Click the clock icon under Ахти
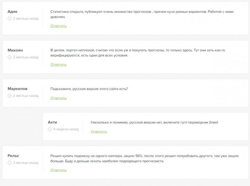This screenshot has width=250, height=186. click(x=50, y=129)
